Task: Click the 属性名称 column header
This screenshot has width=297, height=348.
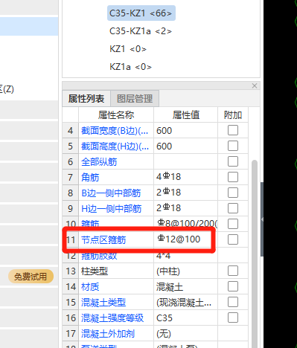Action: (x=116, y=115)
